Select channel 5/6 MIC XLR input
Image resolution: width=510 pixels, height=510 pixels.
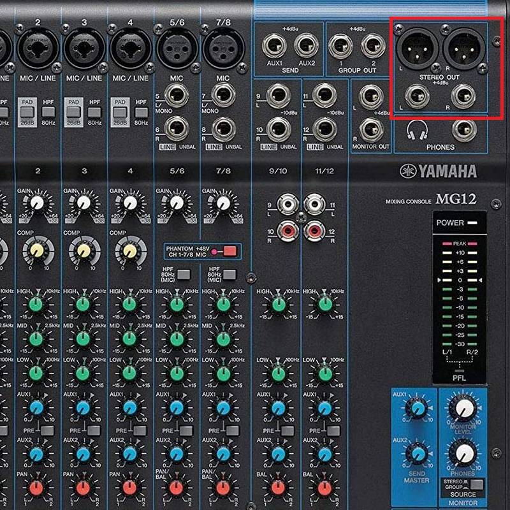click(x=177, y=49)
